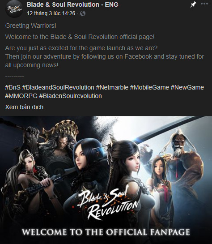Open the #MobileGame hashtag
The width and height of the screenshot is (212, 244).
149,87
